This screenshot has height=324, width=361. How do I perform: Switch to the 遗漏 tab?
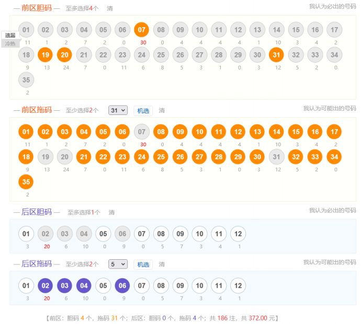[x=10, y=36]
